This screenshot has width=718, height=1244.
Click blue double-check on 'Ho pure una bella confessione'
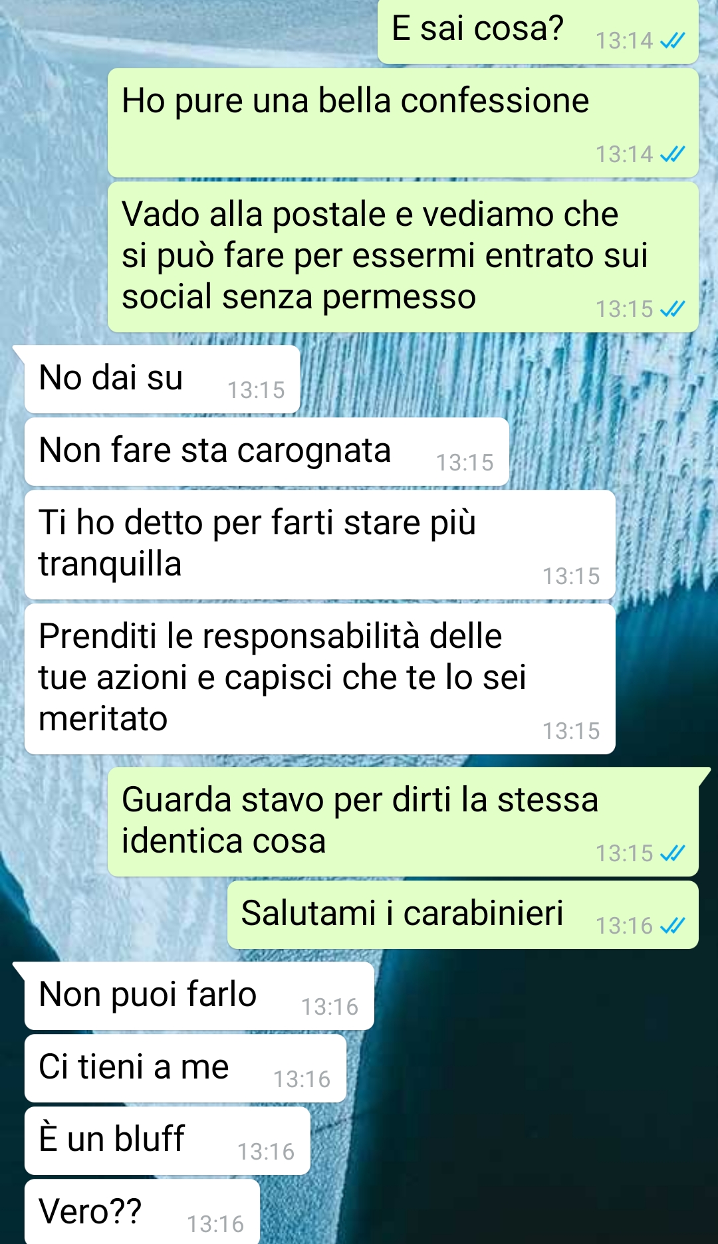click(672, 155)
